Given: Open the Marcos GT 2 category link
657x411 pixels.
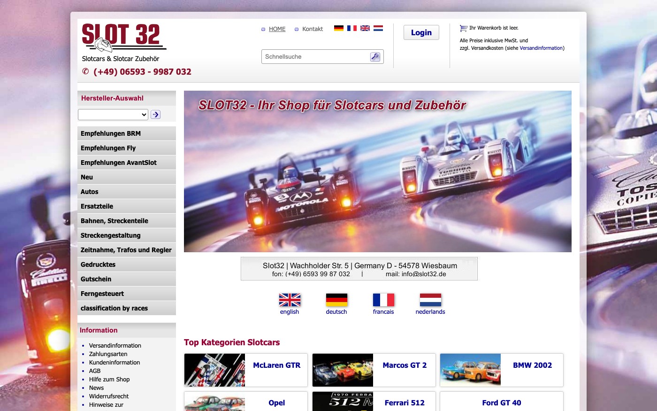Looking at the screenshot, I should (x=405, y=365).
